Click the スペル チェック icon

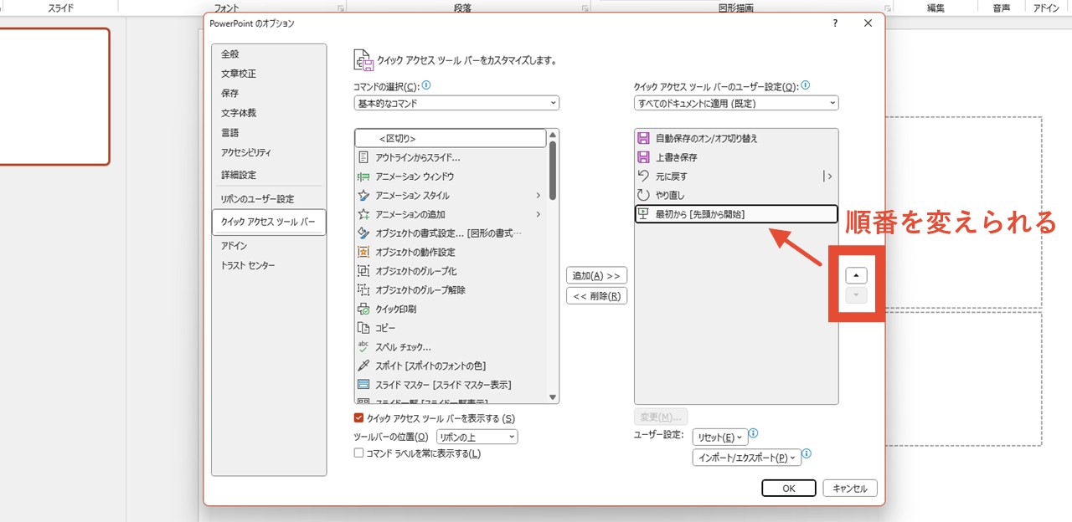363,346
